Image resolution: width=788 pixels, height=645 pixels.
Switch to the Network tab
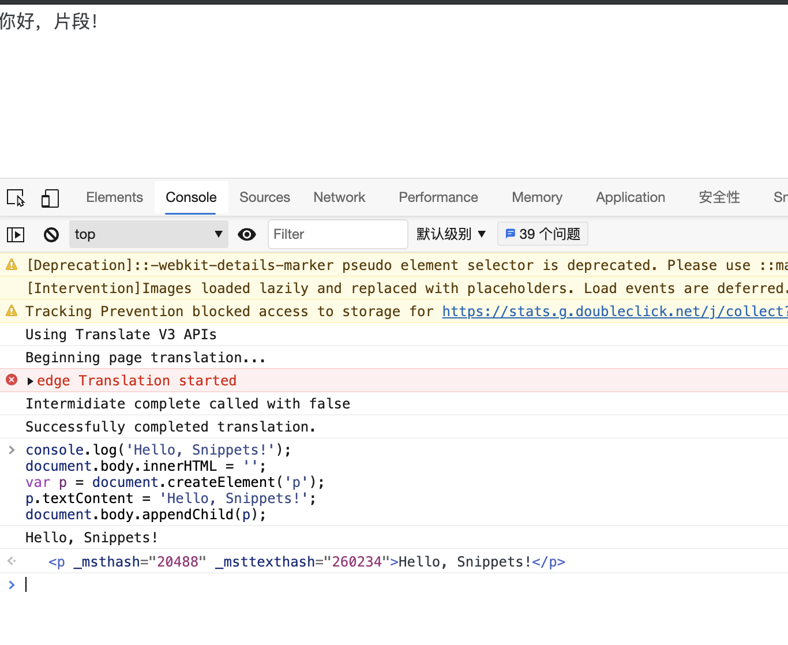click(339, 197)
